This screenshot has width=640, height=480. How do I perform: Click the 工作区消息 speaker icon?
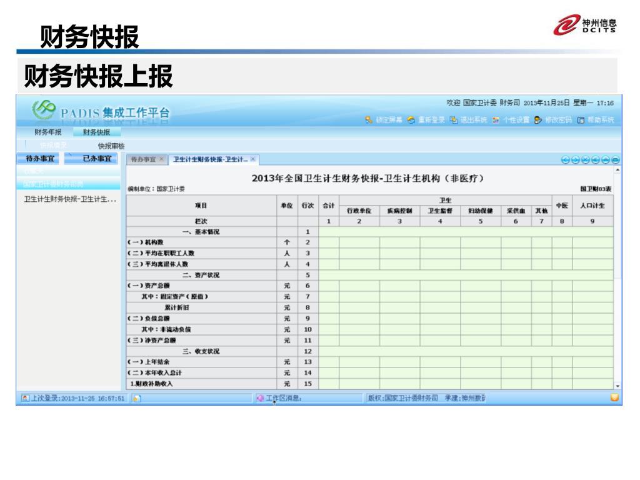(x=259, y=397)
